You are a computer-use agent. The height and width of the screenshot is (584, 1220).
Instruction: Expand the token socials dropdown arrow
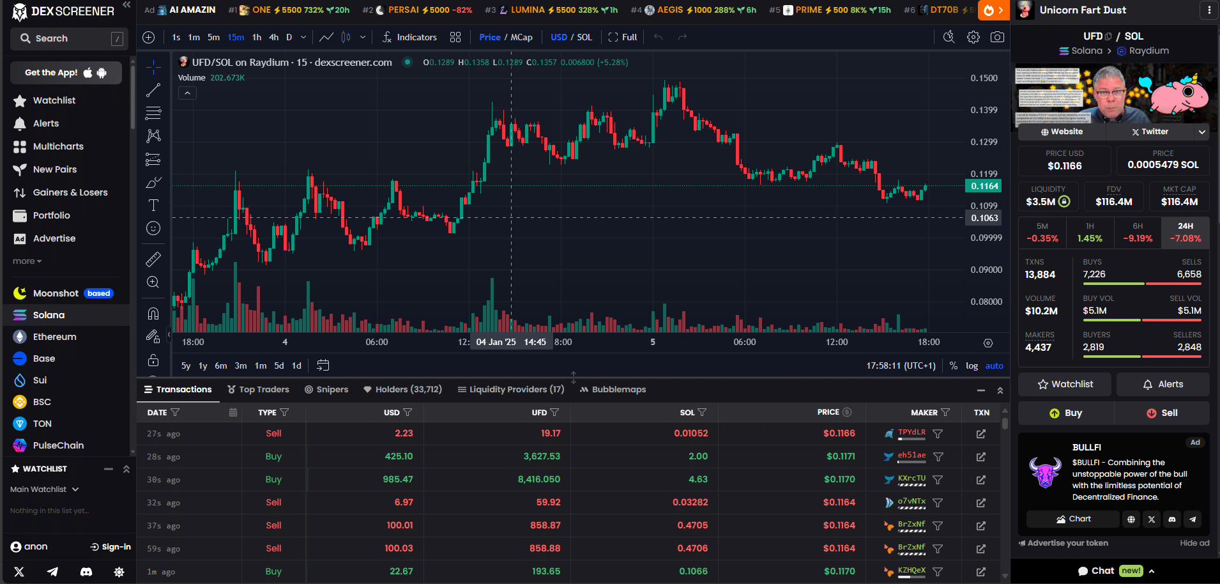pos(1202,132)
